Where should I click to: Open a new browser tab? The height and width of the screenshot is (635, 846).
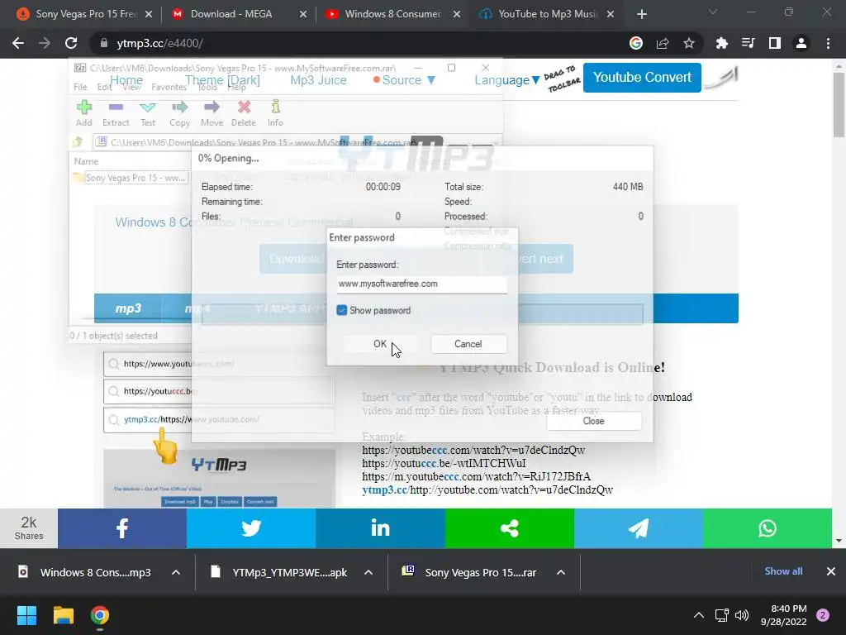tap(641, 14)
